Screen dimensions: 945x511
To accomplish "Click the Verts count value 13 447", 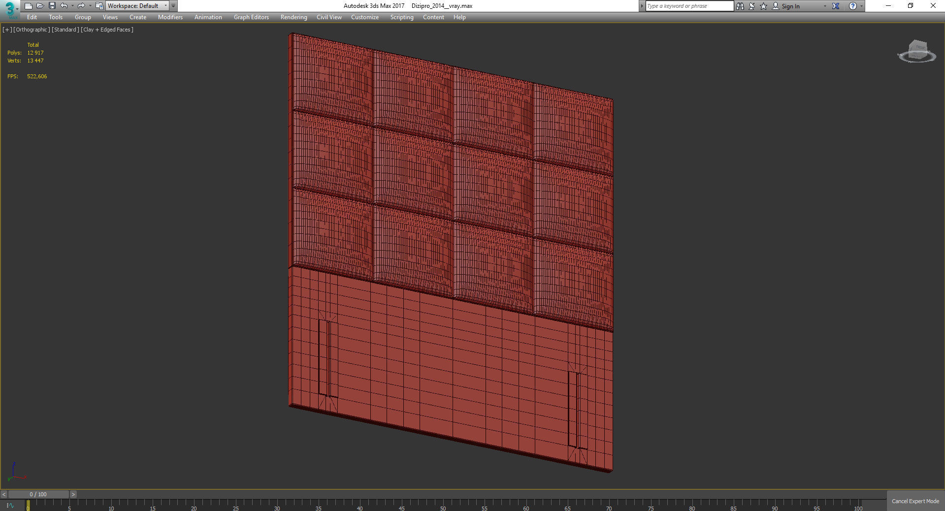I will click(x=35, y=61).
